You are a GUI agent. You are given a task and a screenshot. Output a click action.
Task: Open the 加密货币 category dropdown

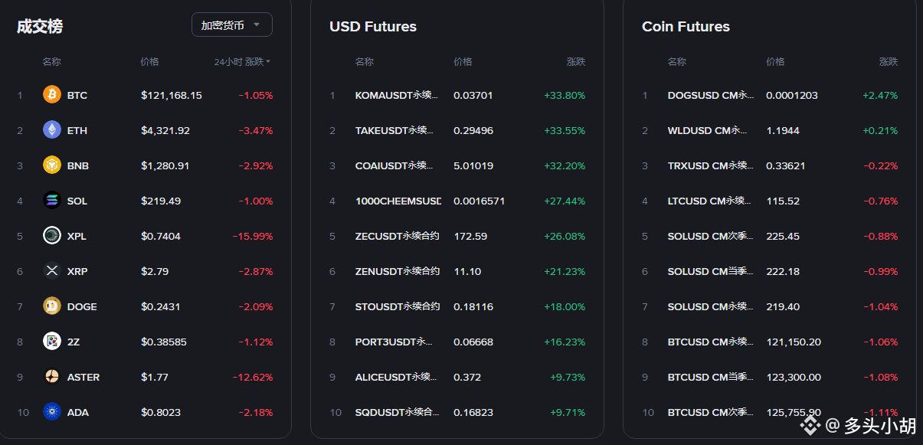(231, 25)
